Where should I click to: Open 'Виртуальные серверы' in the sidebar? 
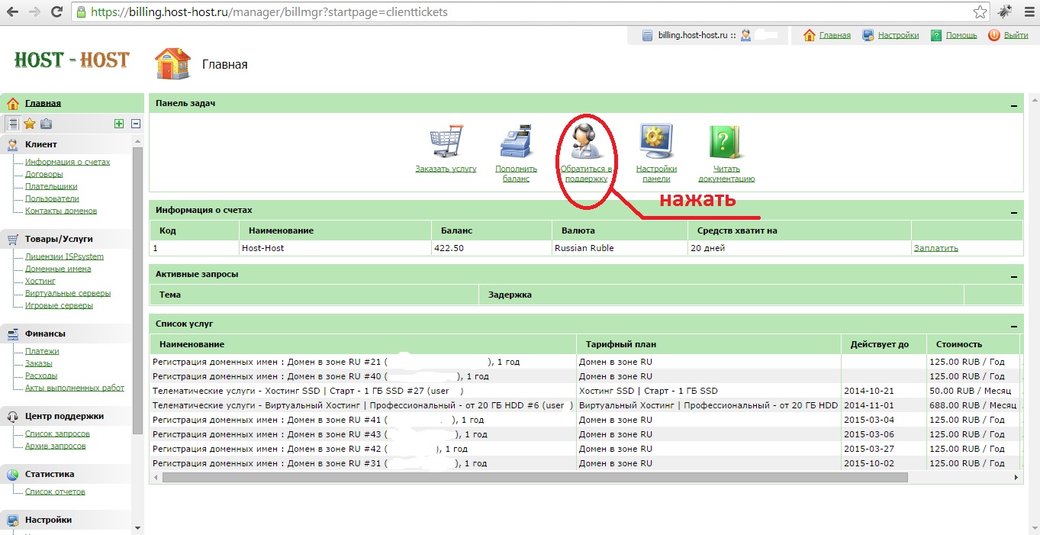tap(67, 293)
